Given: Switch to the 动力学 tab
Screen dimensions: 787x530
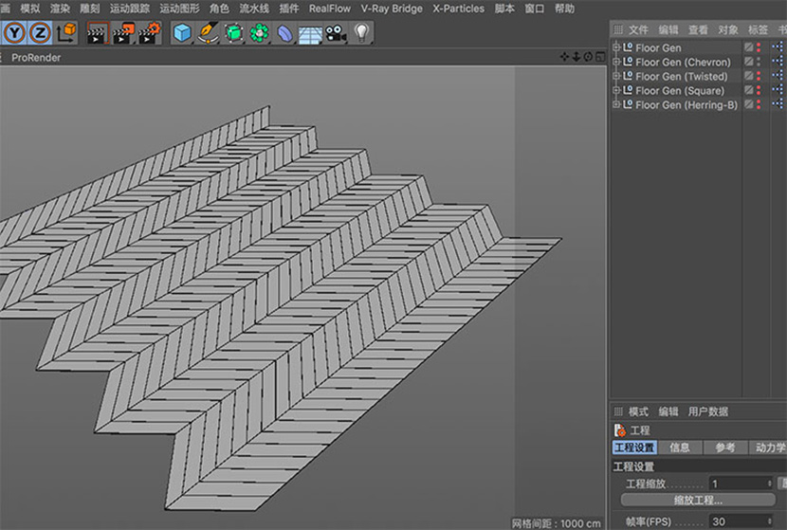Looking at the screenshot, I should pos(768,448).
